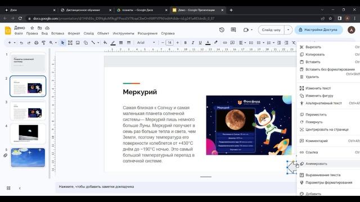Choose Удалить in the context menu

328,77
